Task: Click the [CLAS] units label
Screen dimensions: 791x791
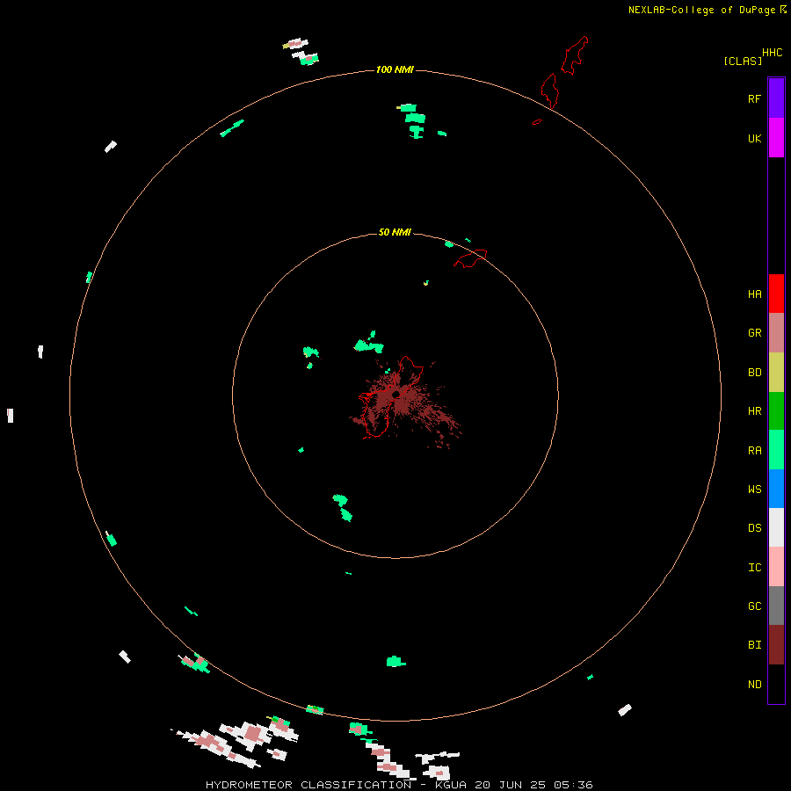Action: click(743, 61)
